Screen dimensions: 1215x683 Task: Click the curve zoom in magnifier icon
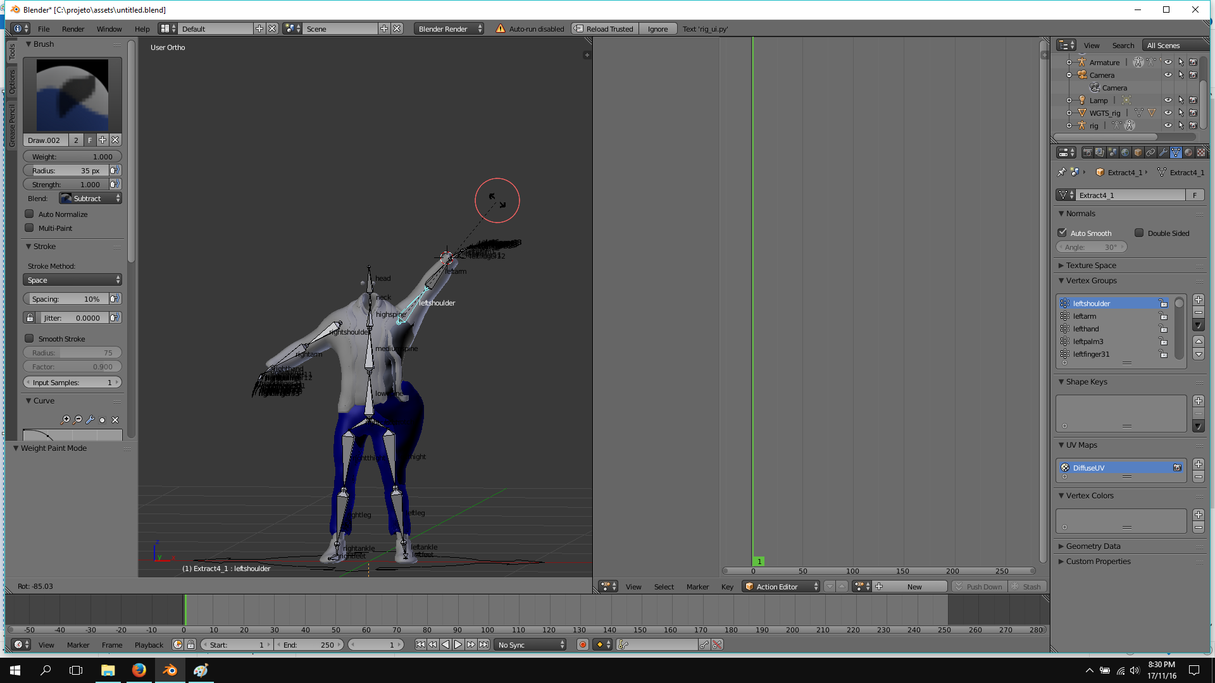[65, 420]
